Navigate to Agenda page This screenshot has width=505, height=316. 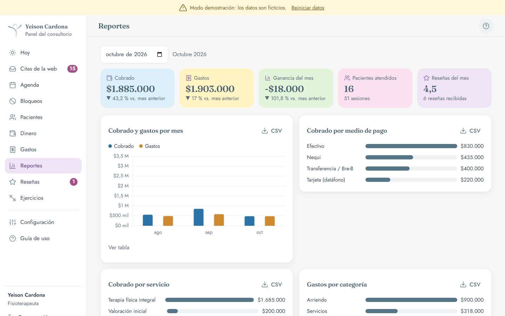[x=43, y=85]
